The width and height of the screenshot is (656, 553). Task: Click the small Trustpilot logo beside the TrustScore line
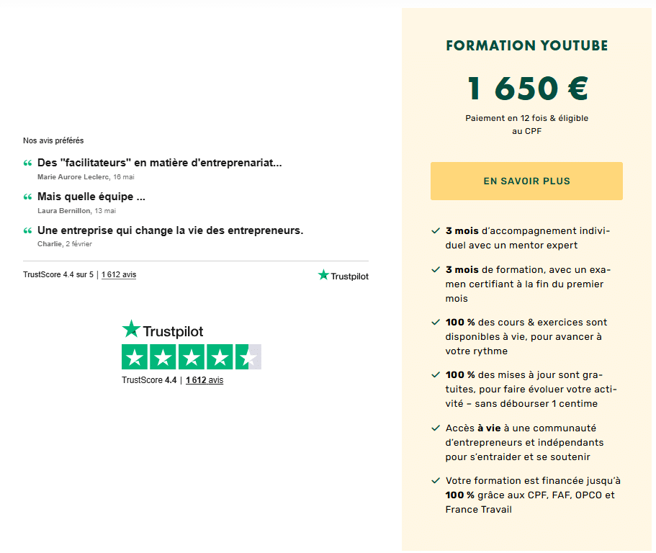343,275
